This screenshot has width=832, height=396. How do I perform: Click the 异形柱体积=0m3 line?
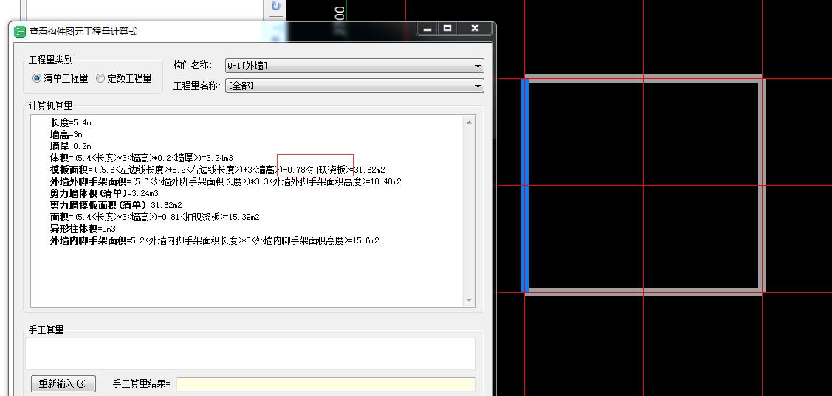83,229
